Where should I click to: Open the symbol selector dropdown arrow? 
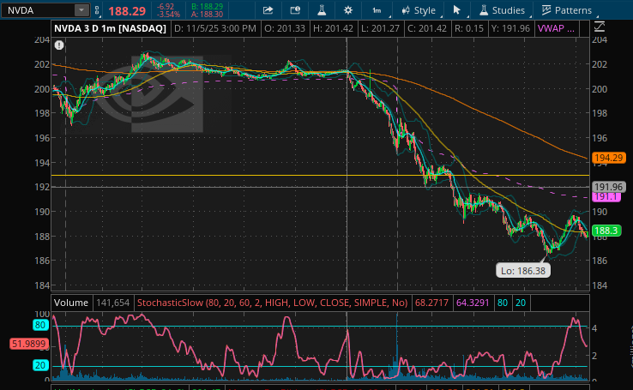(81, 10)
